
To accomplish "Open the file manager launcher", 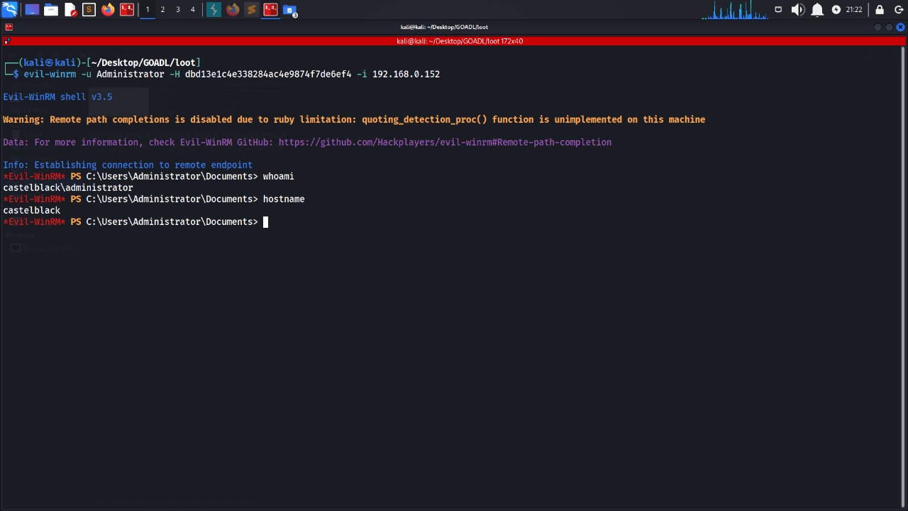I will click(x=51, y=9).
